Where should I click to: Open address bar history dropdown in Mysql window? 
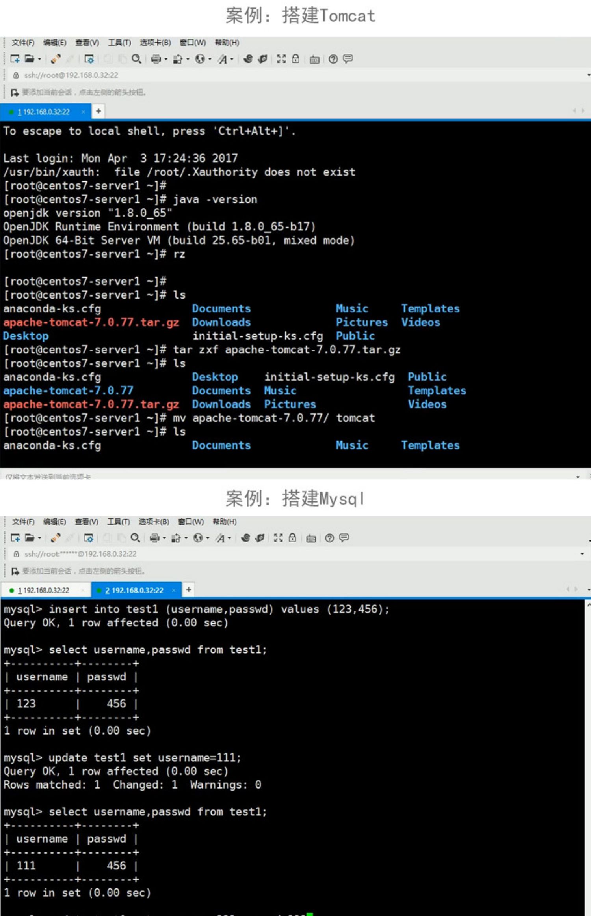click(582, 554)
